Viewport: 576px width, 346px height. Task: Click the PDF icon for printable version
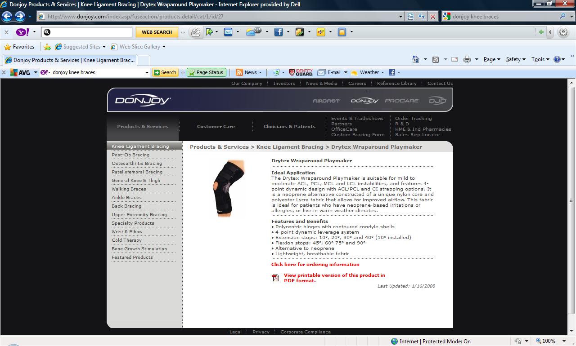(275, 278)
